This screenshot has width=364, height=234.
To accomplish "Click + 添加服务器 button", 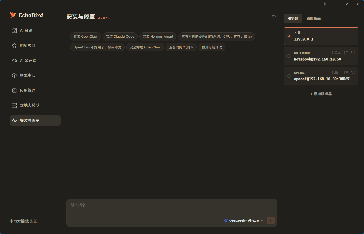I will click(321, 94).
